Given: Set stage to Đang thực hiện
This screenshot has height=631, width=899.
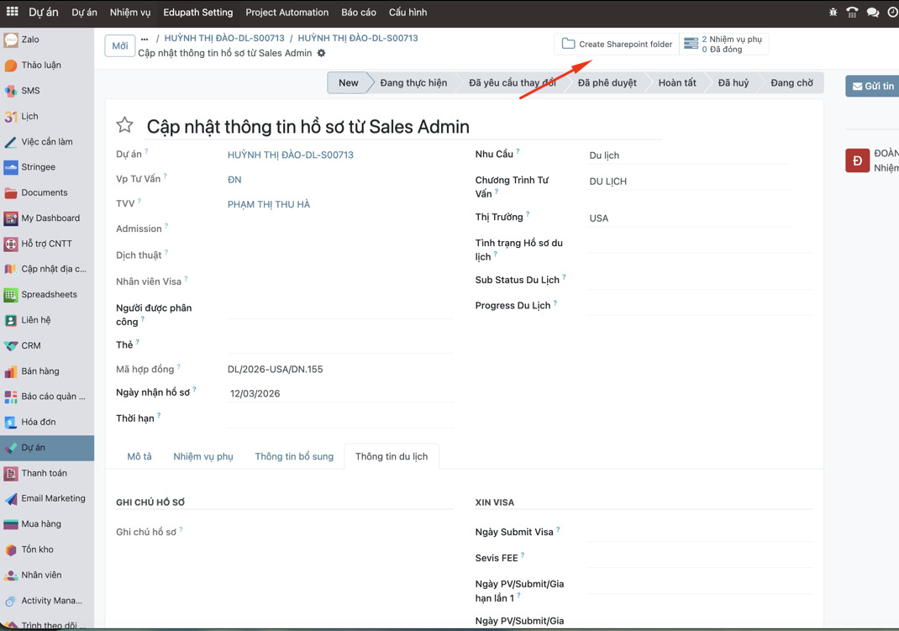Looking at the screenshot, I should 413,83.
